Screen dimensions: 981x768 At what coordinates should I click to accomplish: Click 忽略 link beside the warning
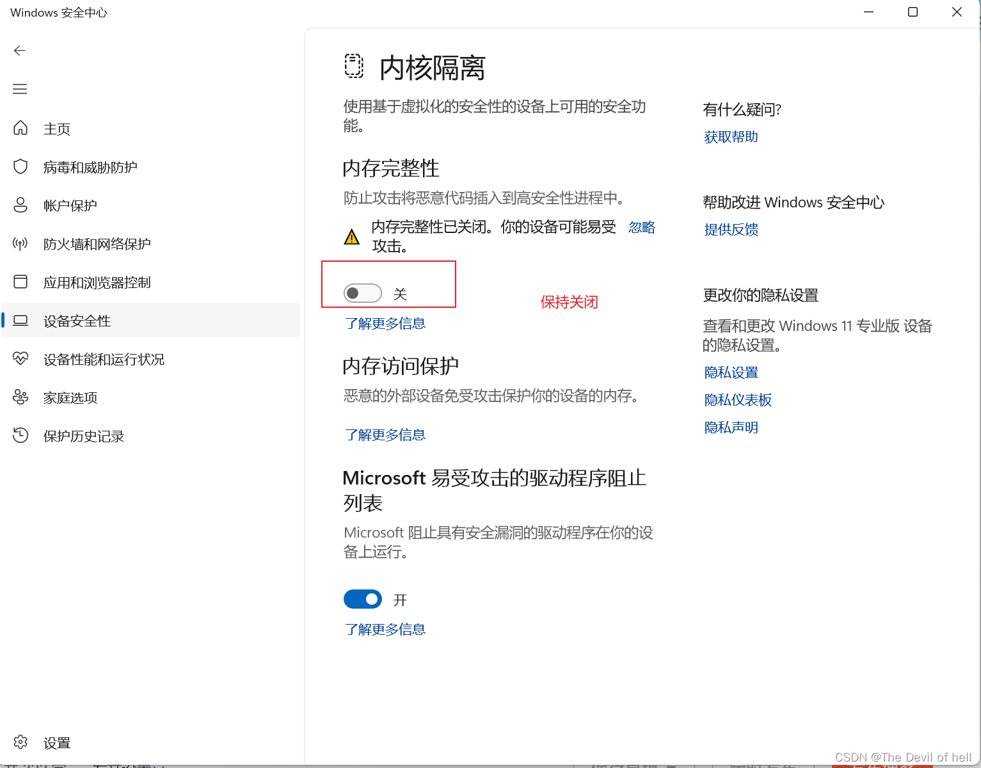pos(642,227)
